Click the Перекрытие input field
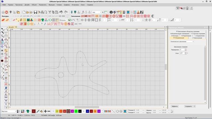Image resolution: width=212 pixels, height=119 pixels. [182, 50]
